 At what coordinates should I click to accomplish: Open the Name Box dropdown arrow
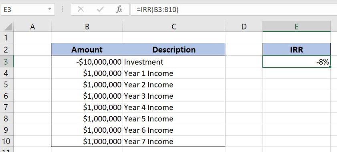[50, 10]
